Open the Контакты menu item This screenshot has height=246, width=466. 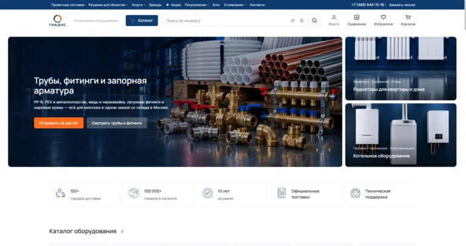point(257,5)
